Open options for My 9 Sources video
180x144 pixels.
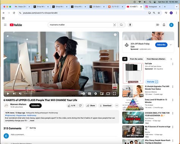[173, 127]
